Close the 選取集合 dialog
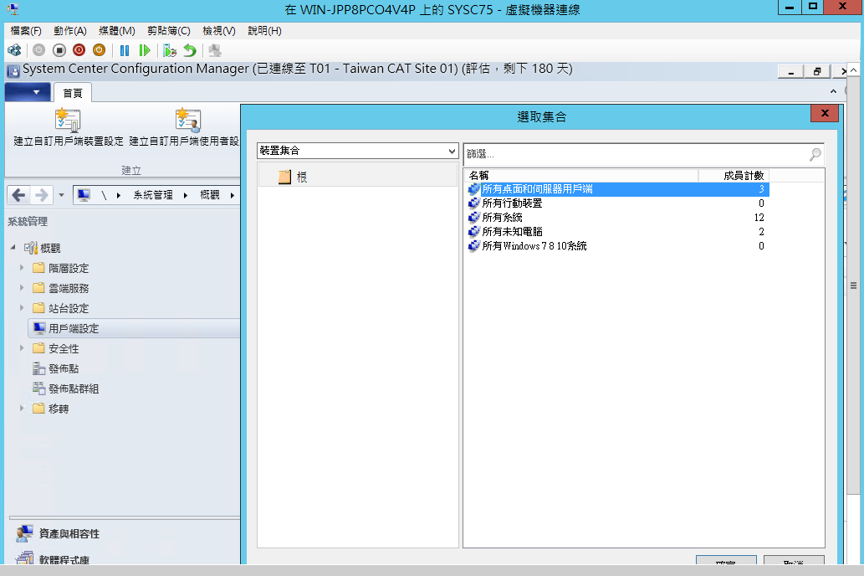 point(825,113)
